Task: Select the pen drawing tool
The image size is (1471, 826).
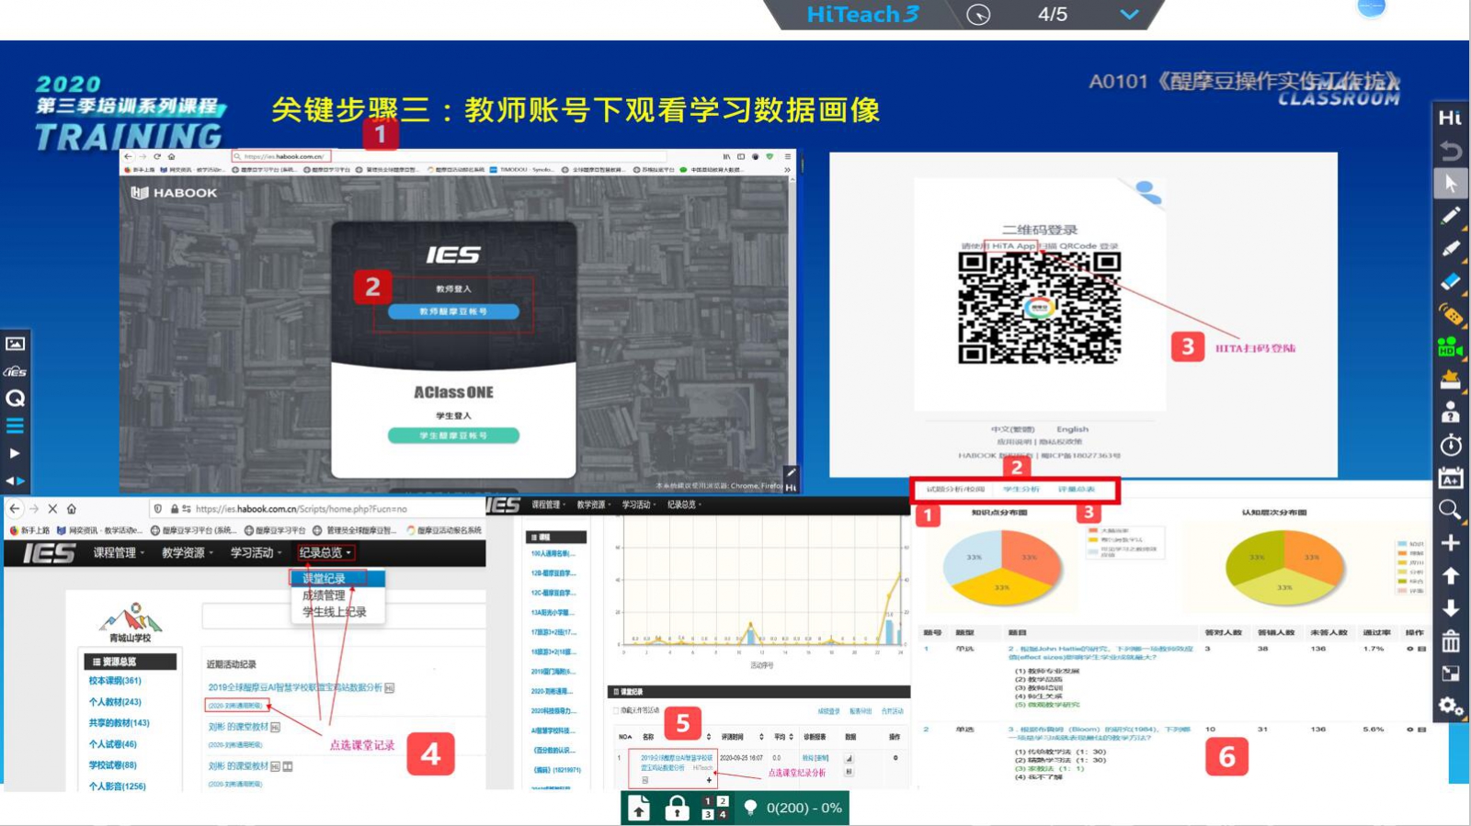Action: tap(1450, 217)
